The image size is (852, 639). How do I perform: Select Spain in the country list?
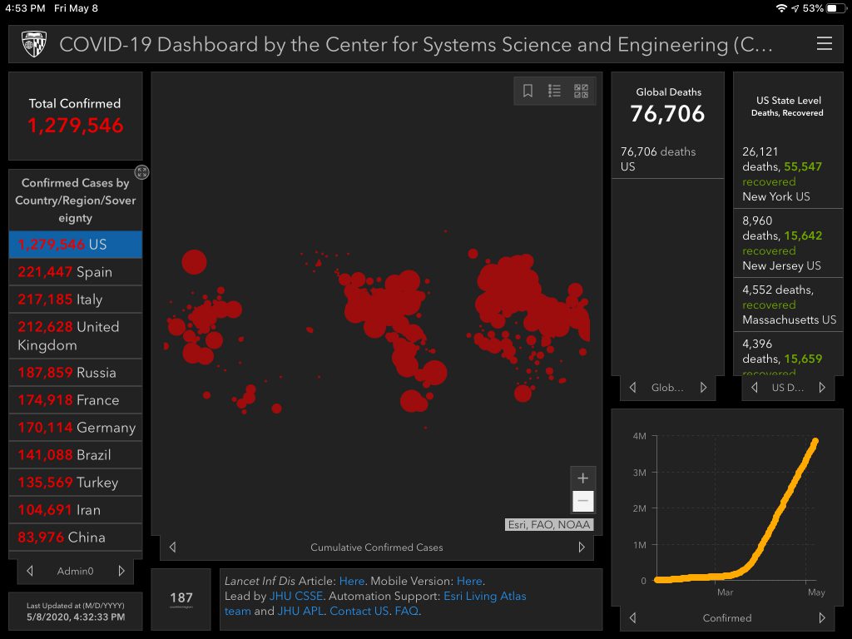[x=75, y=272]
